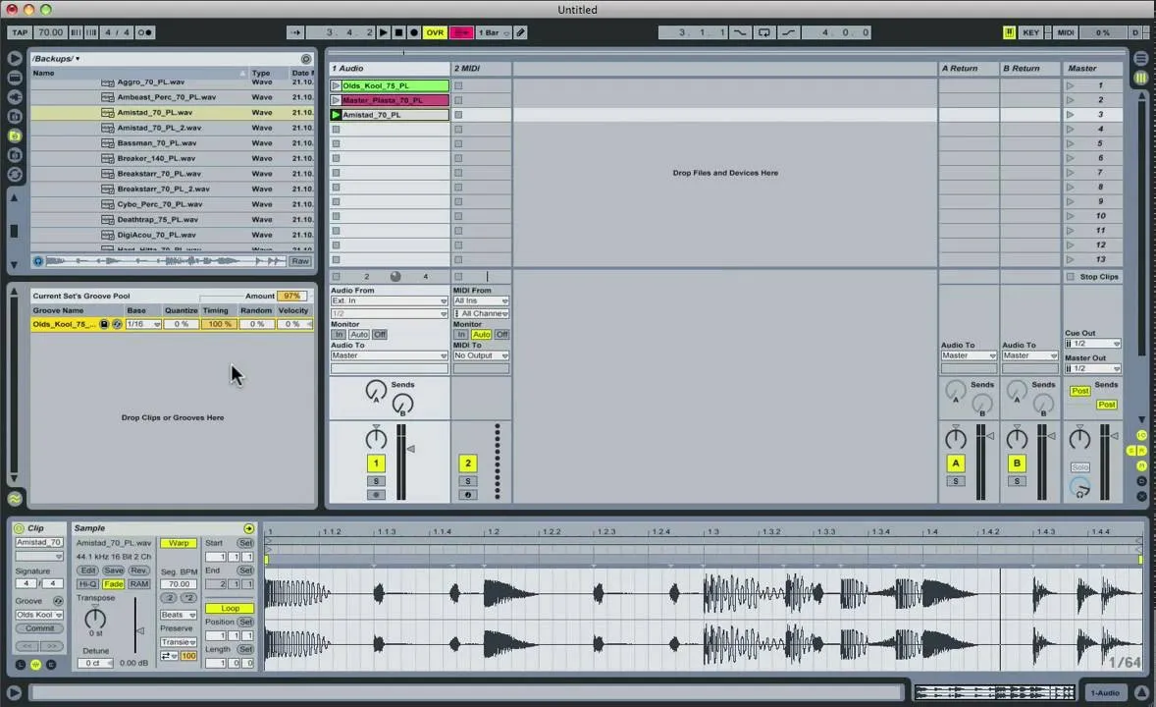Click the sample Edit button
The height and width of the screenshot is (707, 1156).
coord(87,571)
